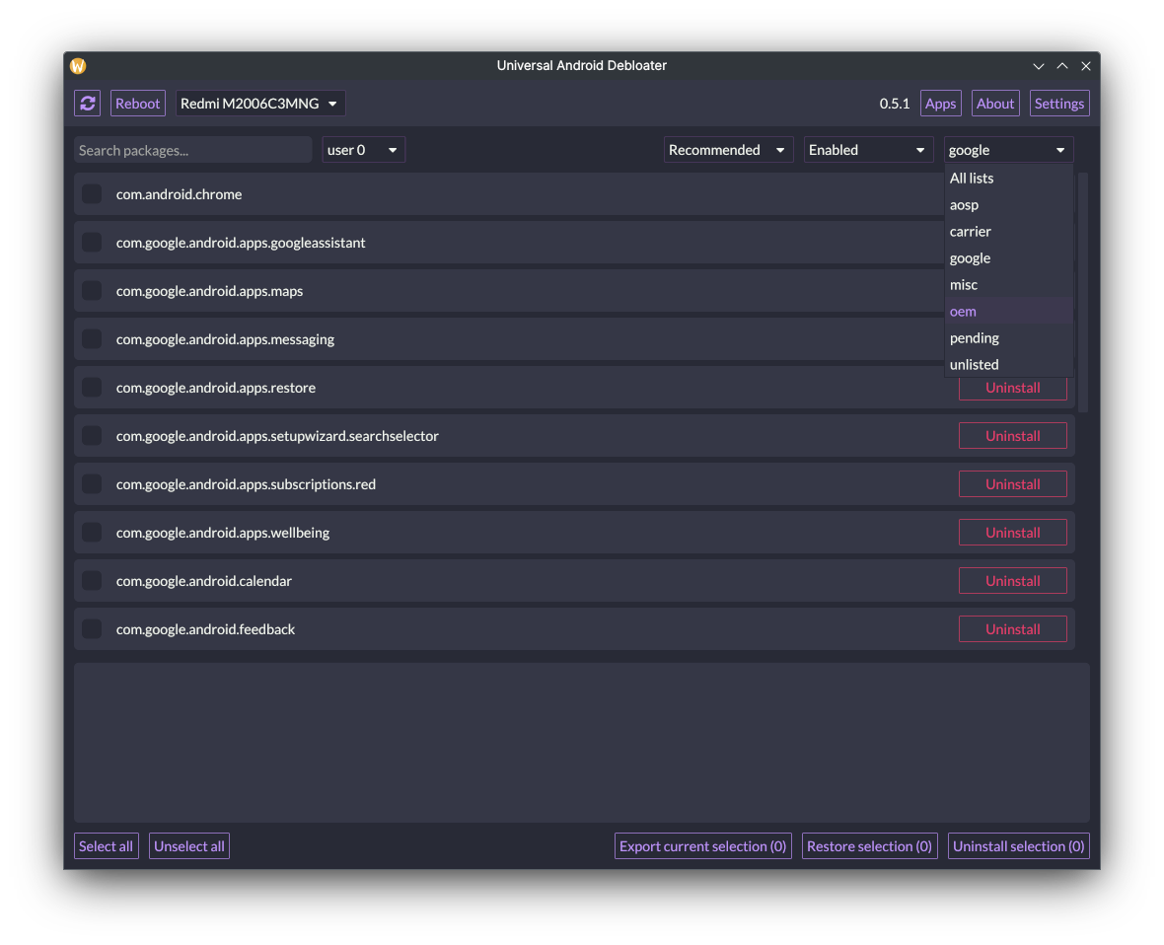
Task: Click Uninstall selection button
Action: tap(1018, 846)
